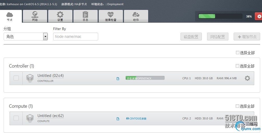The image size is (262, 133).
Task: Rename the node Untitled (02:c4)
Action: click(51, 76)
